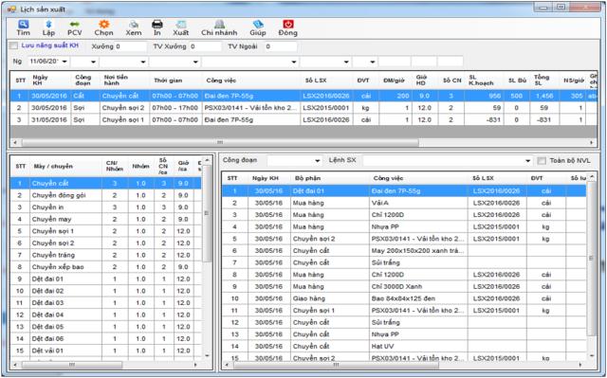
Task: Expand the filter dropdown above ĐVT column
Action: tap(373, 62)
